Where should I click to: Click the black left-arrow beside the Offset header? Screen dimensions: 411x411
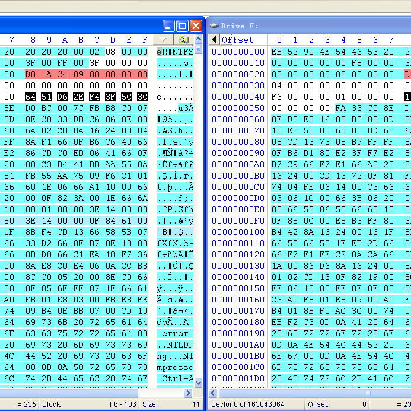tap(214, 40)
